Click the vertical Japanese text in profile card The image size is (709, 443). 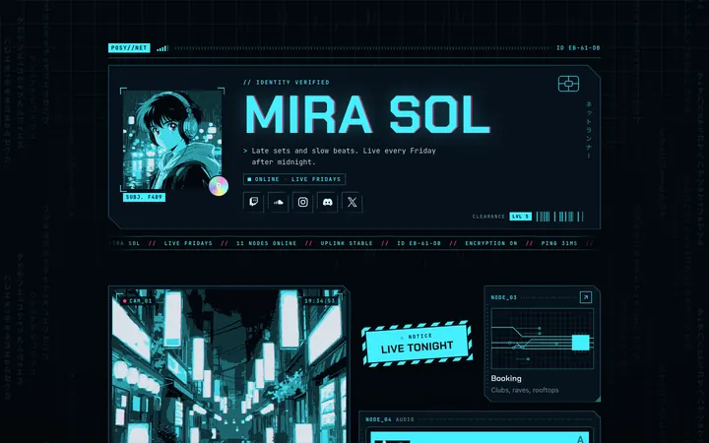pos(589,130)
